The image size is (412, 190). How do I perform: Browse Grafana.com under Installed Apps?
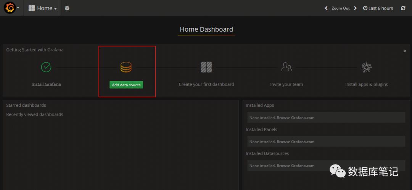pos(295,118)
